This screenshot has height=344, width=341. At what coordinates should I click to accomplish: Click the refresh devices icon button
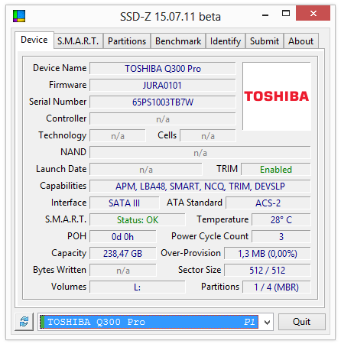coord(24,322)
